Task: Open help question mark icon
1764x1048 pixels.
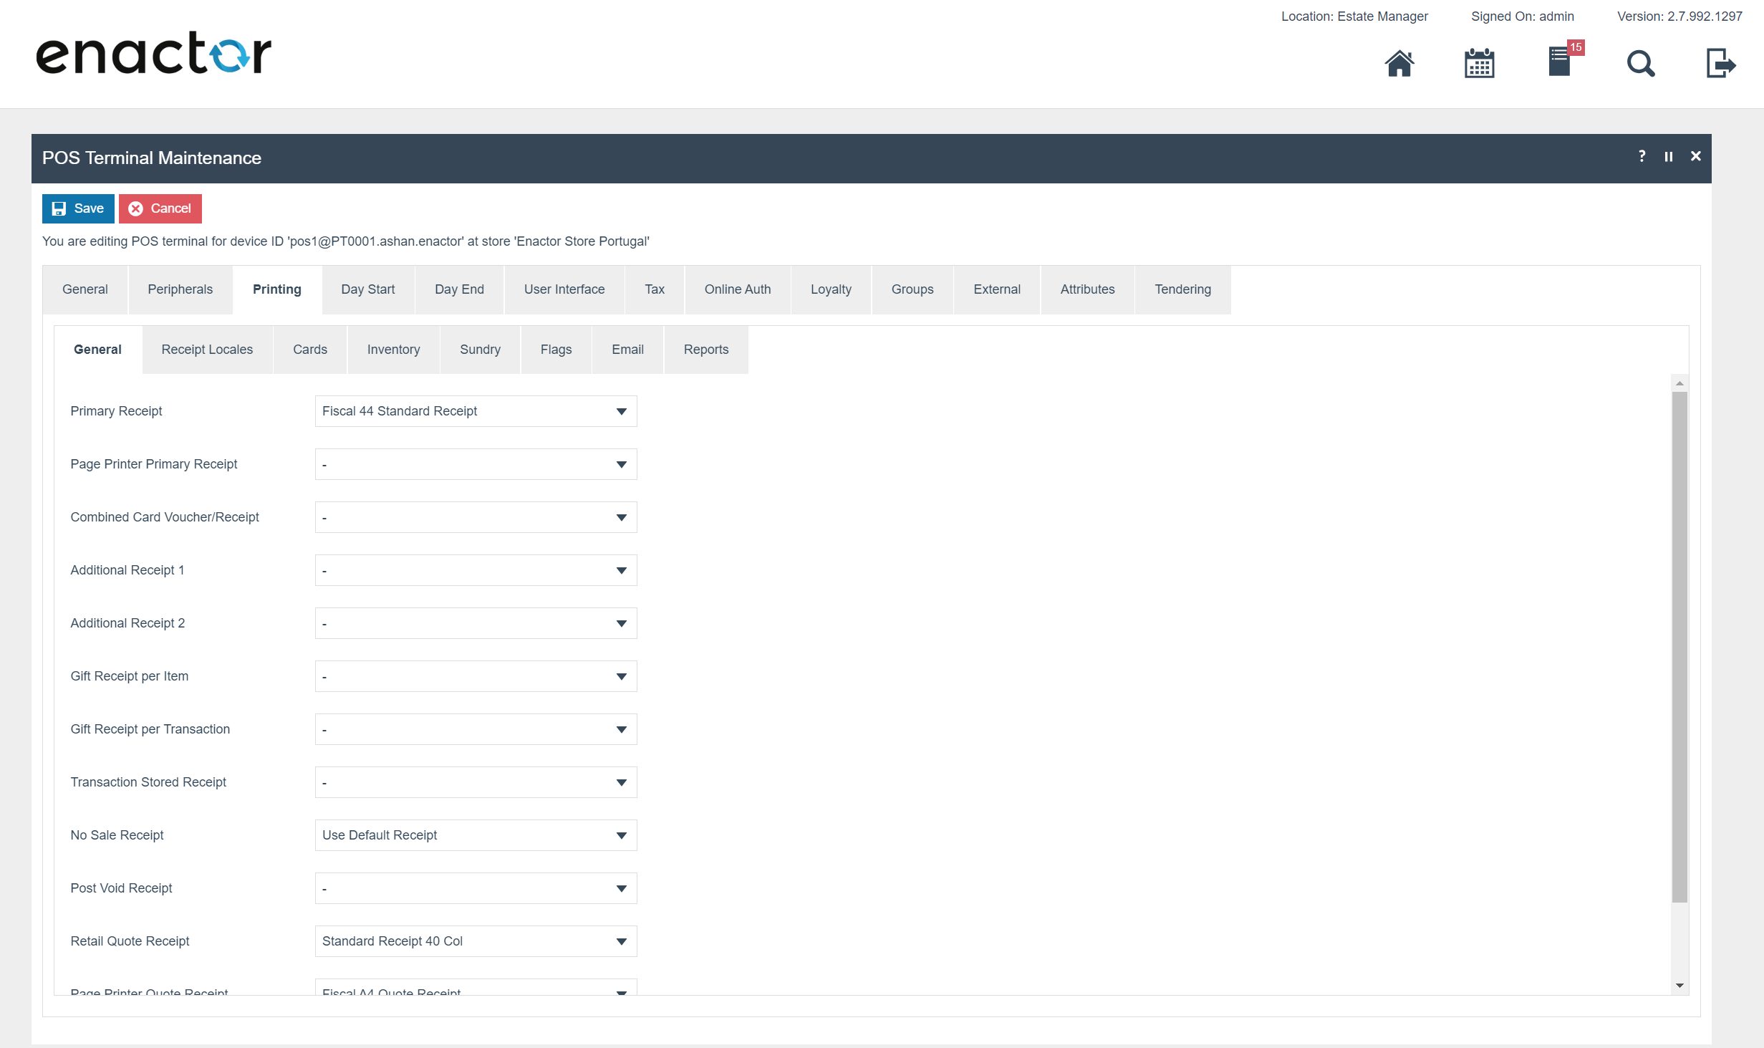Action: click(x=1642, y=156)
